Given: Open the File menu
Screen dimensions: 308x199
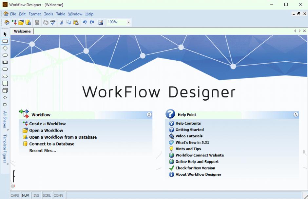Looking at the screenshot, I should coord(13,14).
